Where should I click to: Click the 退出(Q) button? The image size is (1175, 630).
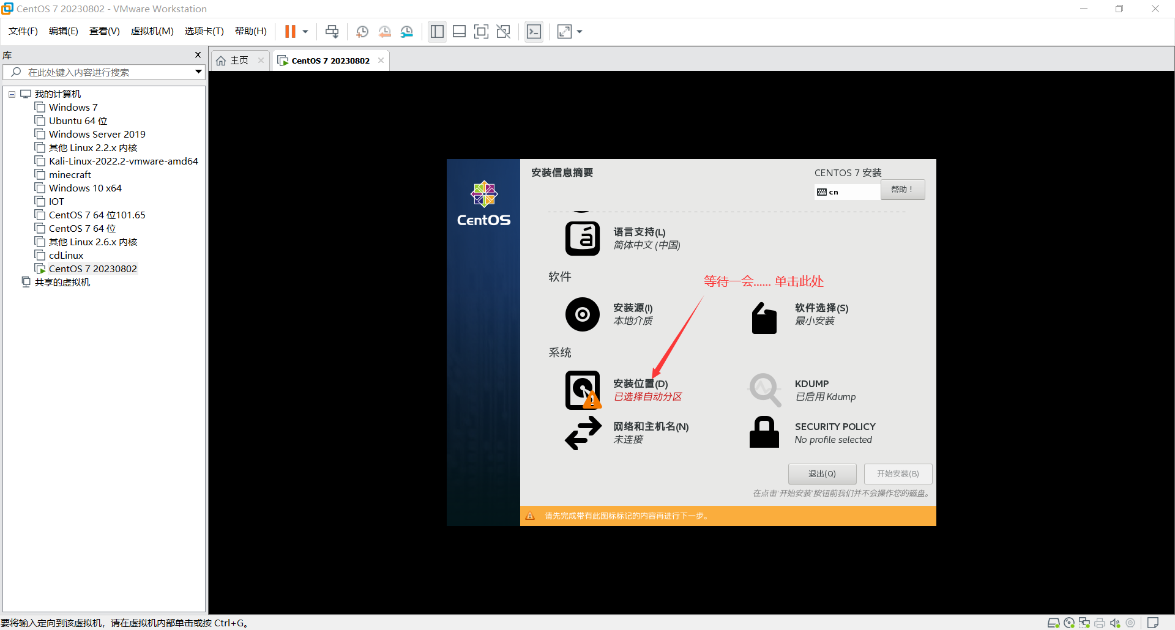click(822, 474)
